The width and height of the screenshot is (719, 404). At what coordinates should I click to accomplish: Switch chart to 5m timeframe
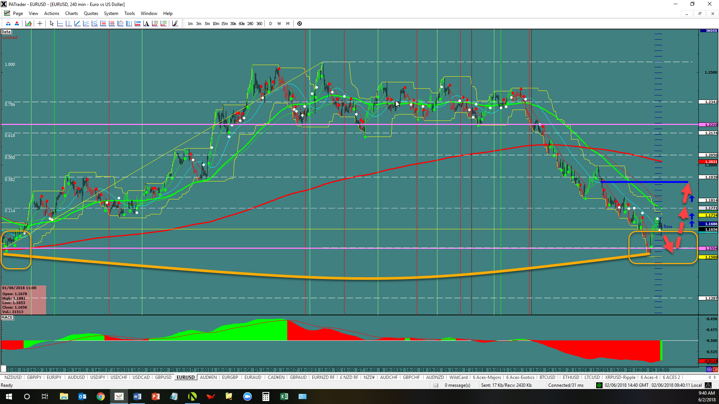click(207, 24)
